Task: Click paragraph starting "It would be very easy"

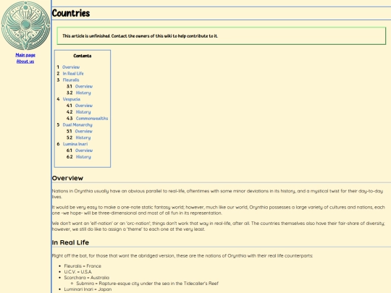Action: point(218,210)
